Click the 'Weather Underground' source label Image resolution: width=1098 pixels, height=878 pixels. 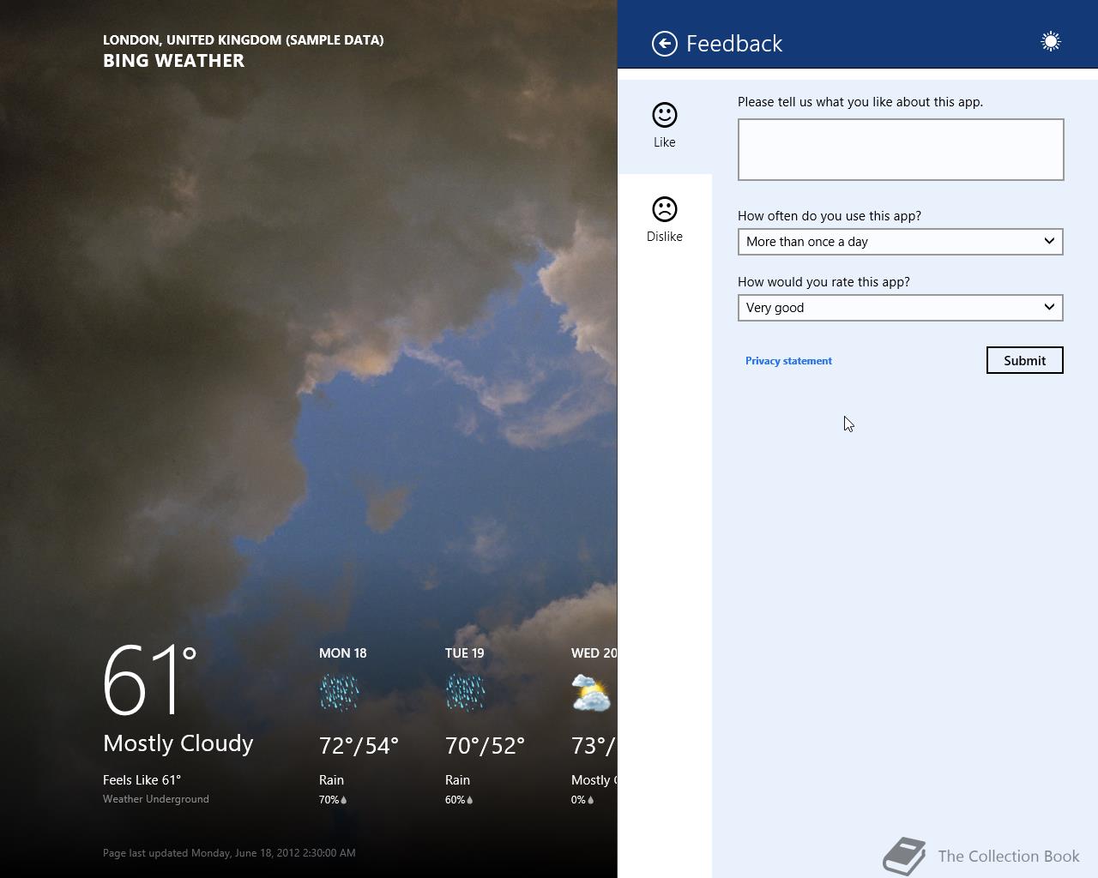(156, 799)
